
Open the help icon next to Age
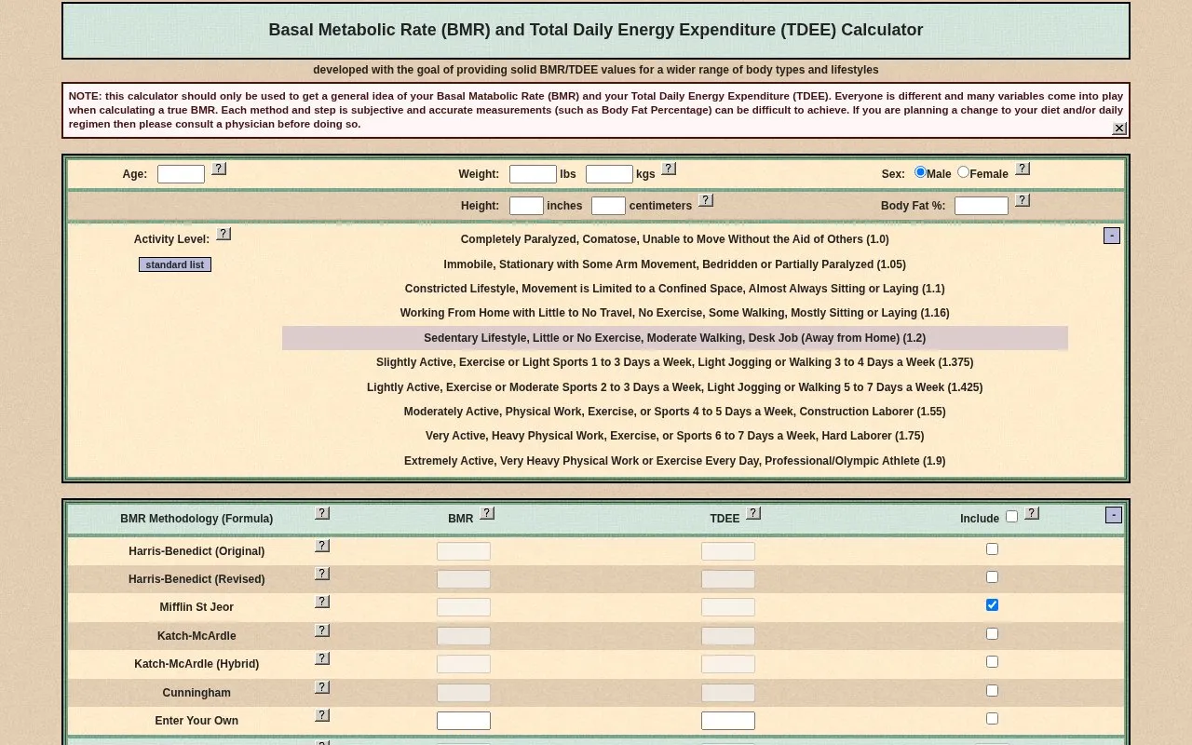[219, 169]
